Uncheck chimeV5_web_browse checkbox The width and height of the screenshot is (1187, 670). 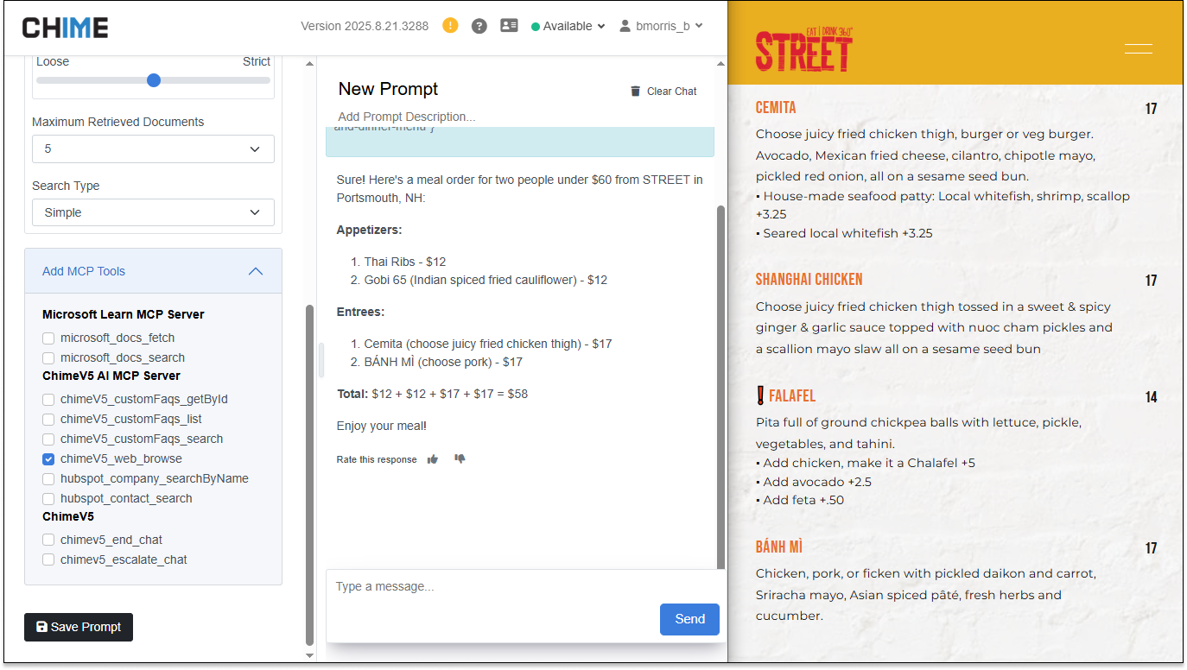pyautogui.click(x=48, y=458)
